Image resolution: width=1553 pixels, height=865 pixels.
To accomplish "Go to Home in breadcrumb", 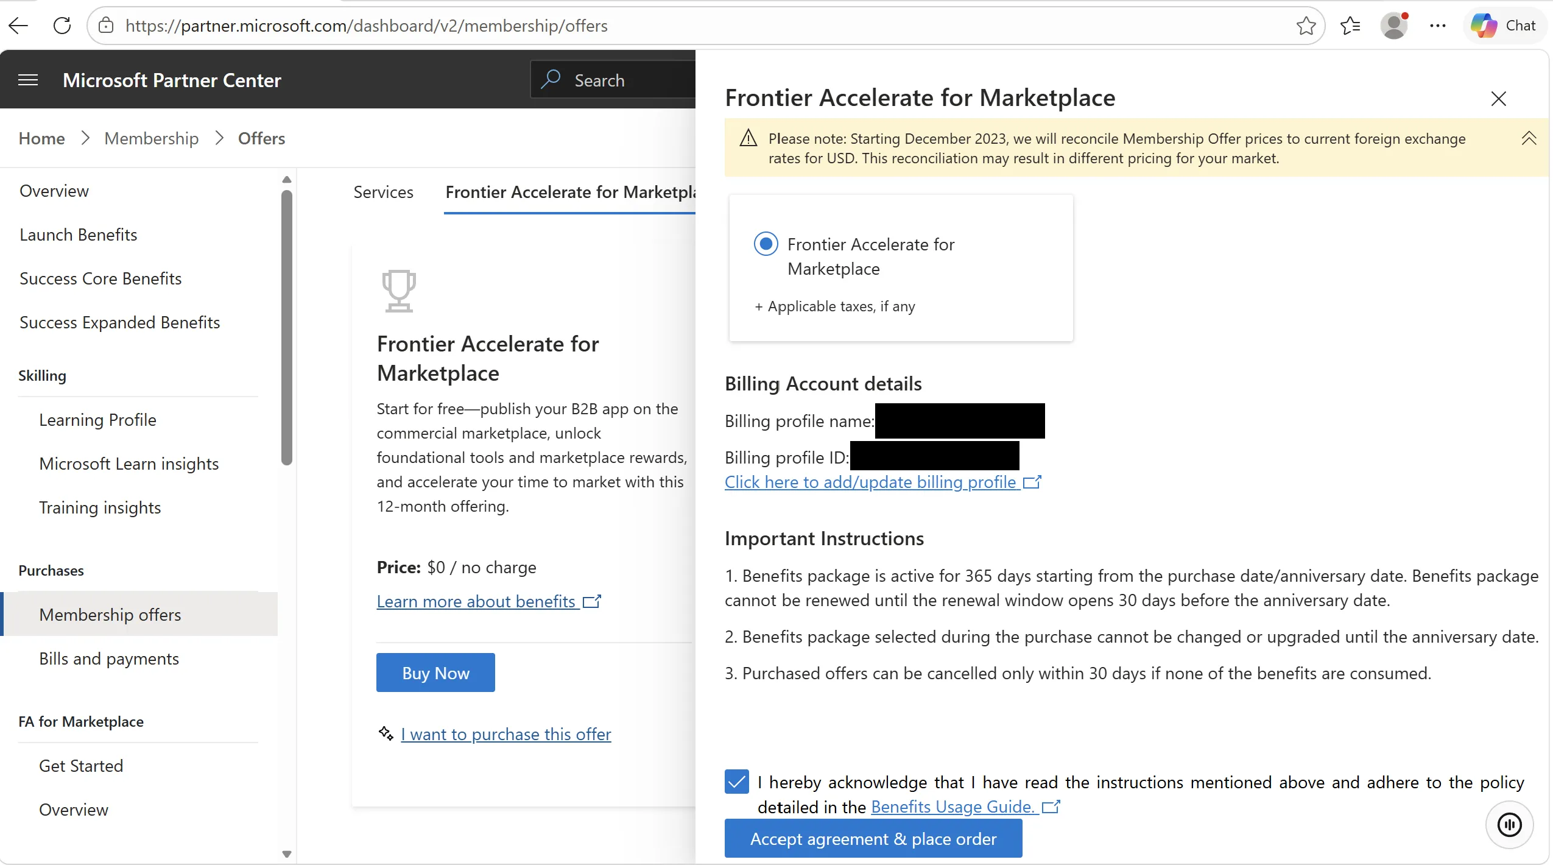I will [41, 138].
